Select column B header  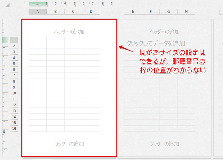pyautogui.click(x=55, y=11)
